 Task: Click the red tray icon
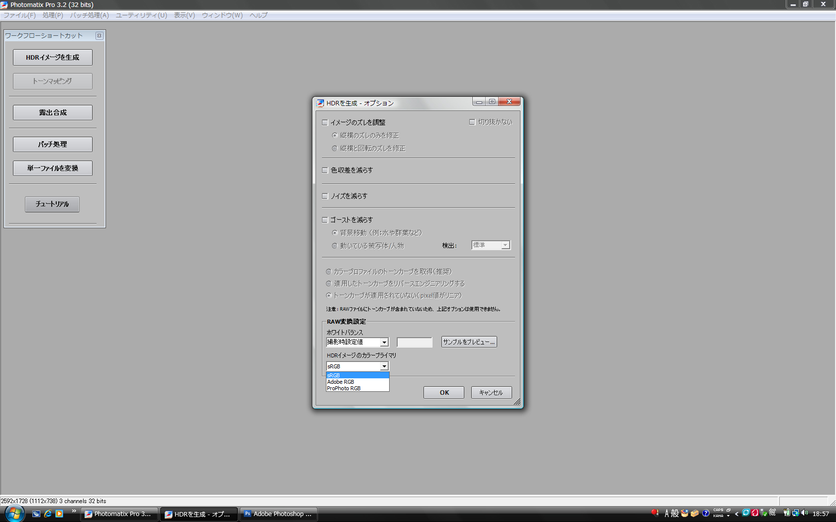click(754, 513)
